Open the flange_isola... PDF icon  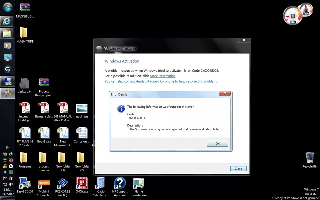pos(44,110)
